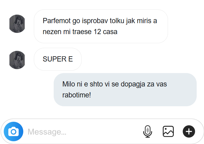Launch the camera from message bar
204x144 pixels.
(13, 132)
